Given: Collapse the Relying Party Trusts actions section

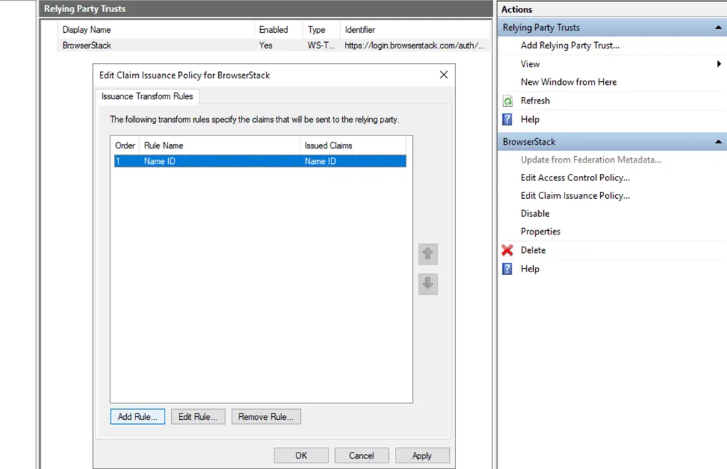Looking at the screenshot, I should 718,28.
